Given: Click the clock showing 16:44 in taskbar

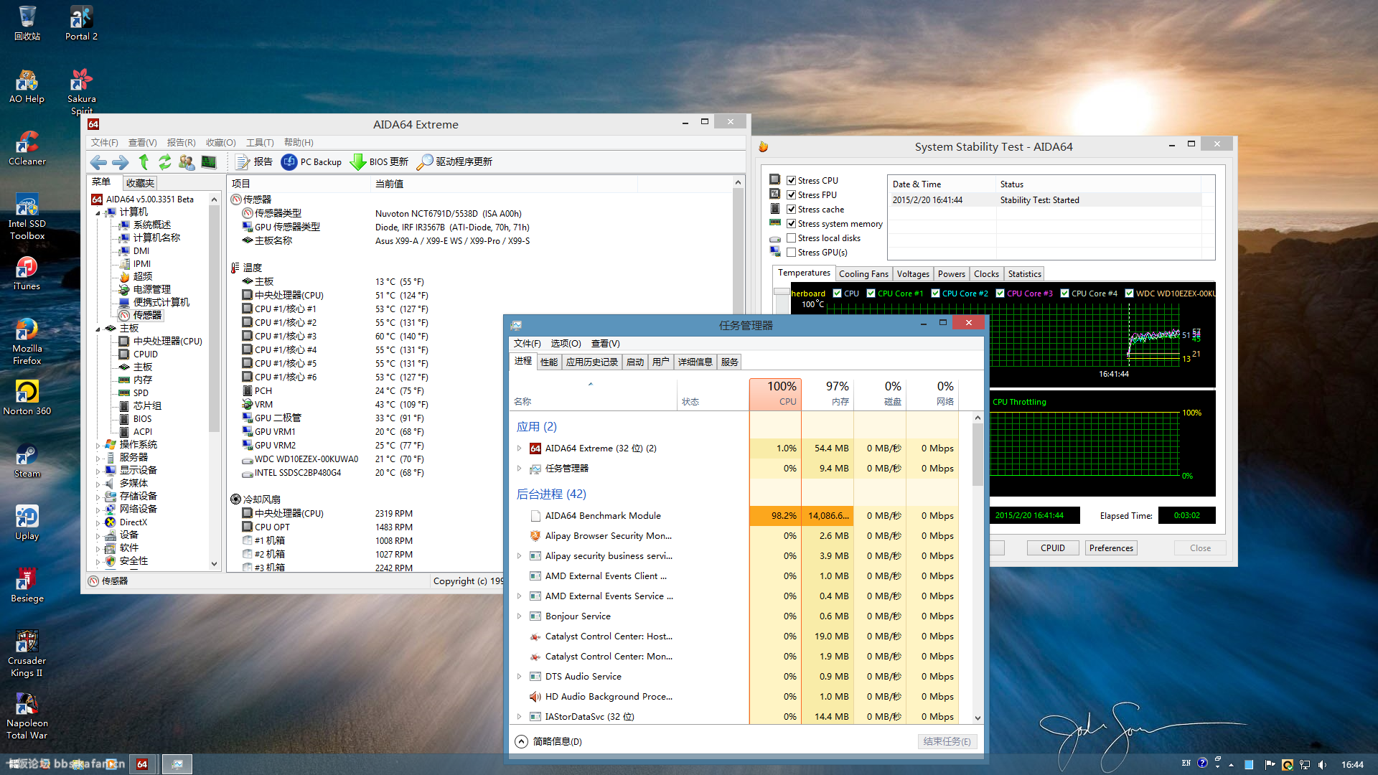Looking at the screenshot, I should pos(1352,765).
